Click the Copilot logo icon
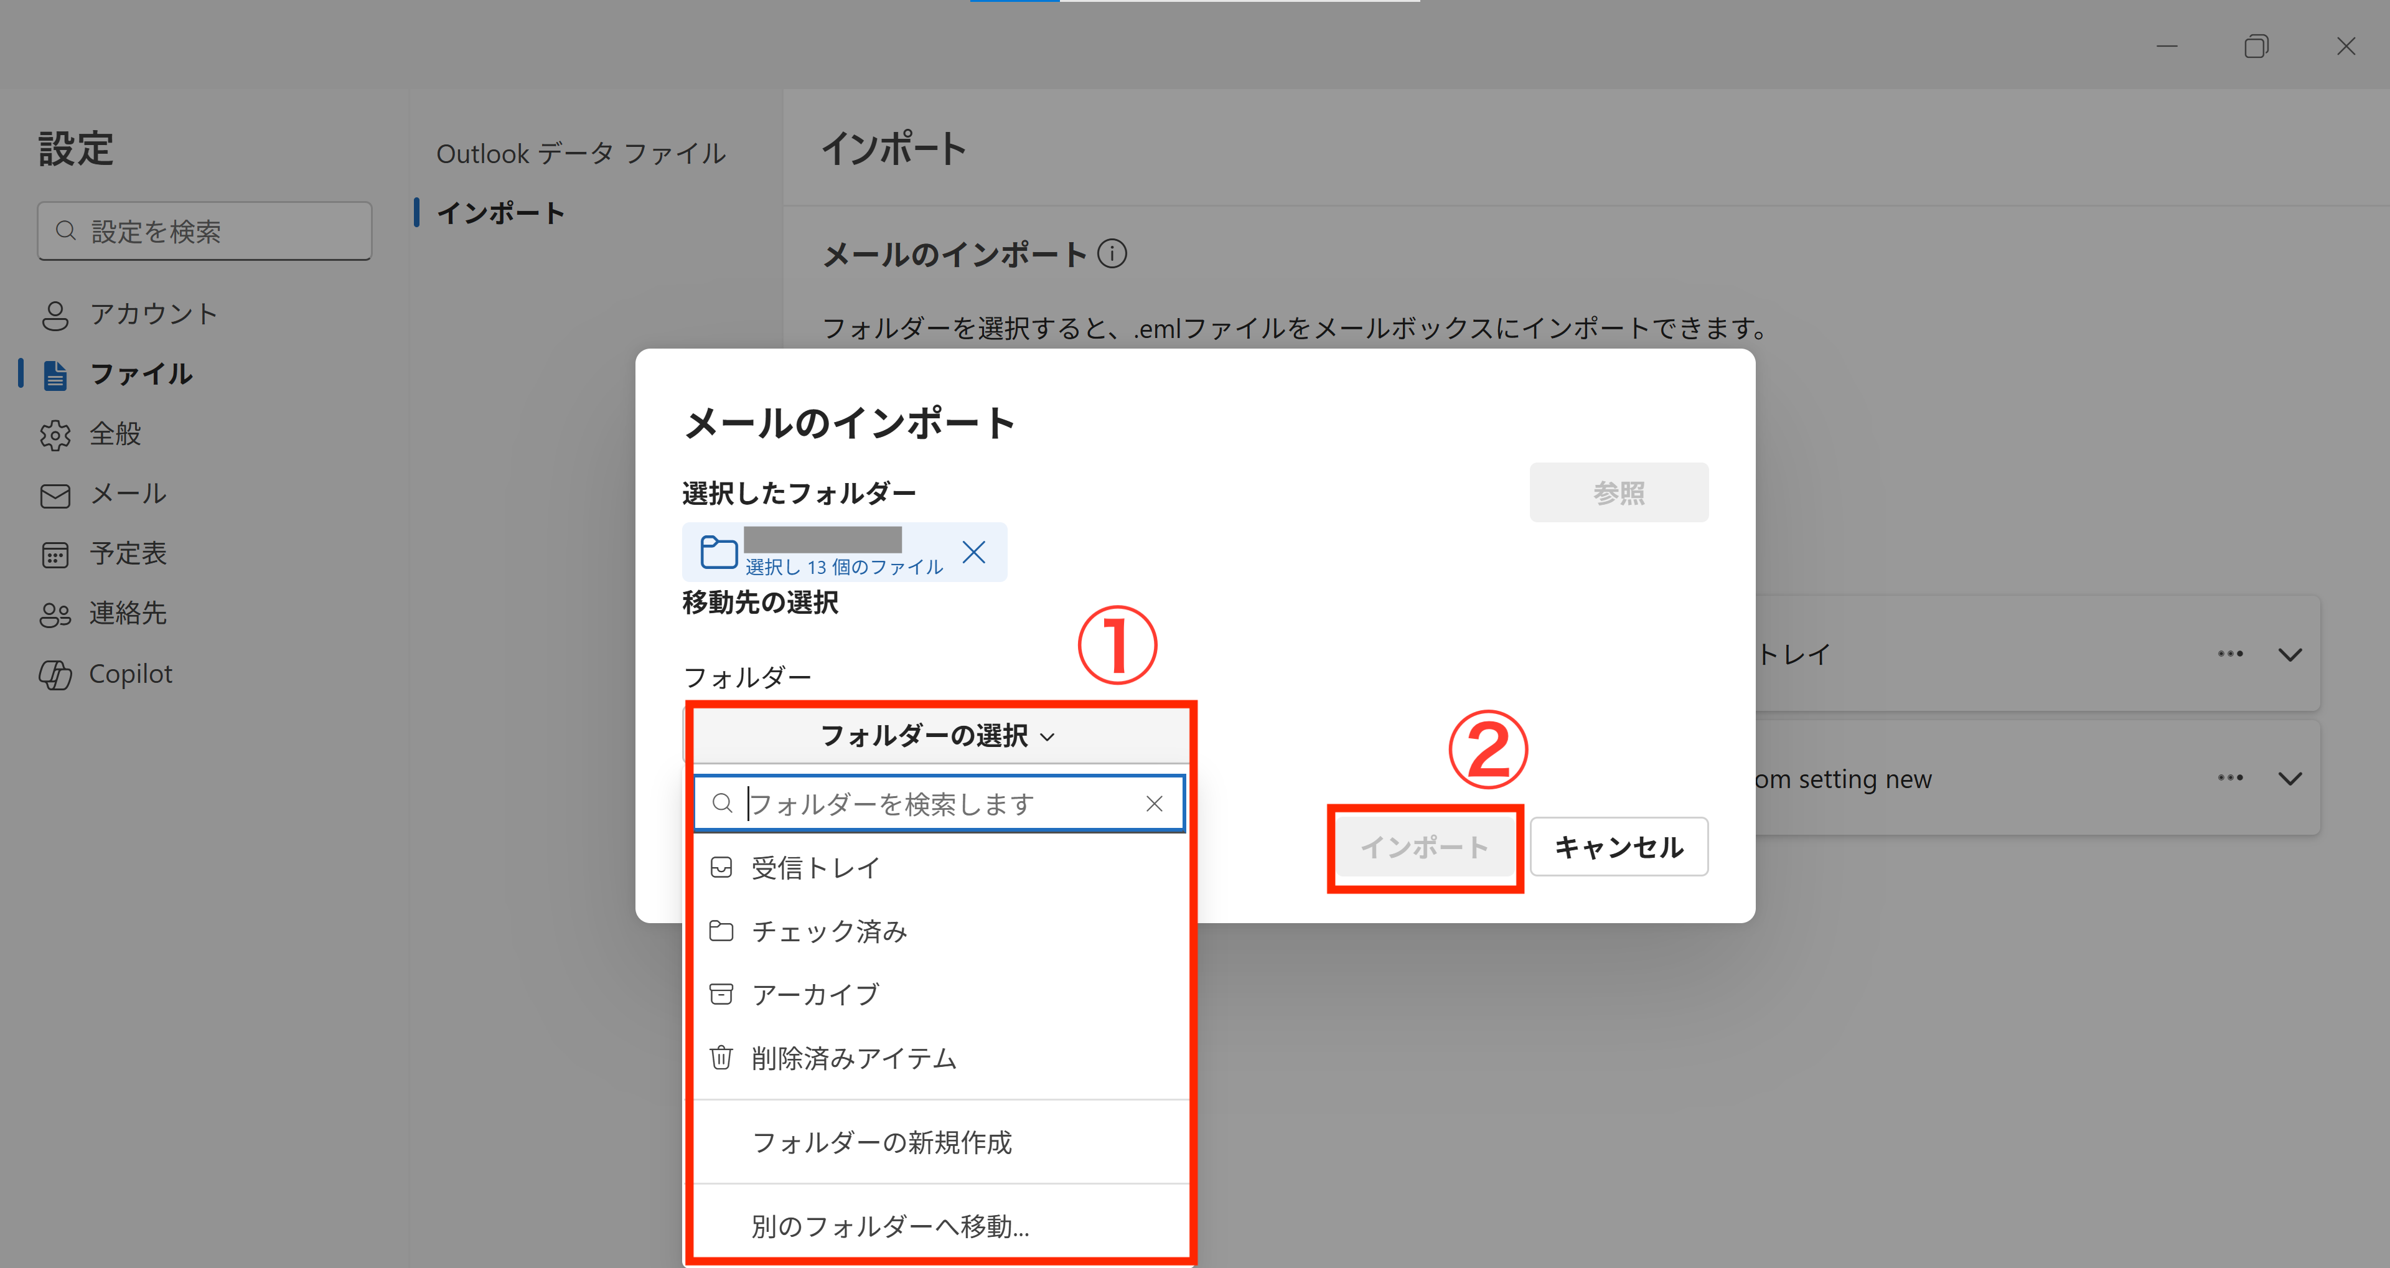The image size is (2390, 1268). 55,675
